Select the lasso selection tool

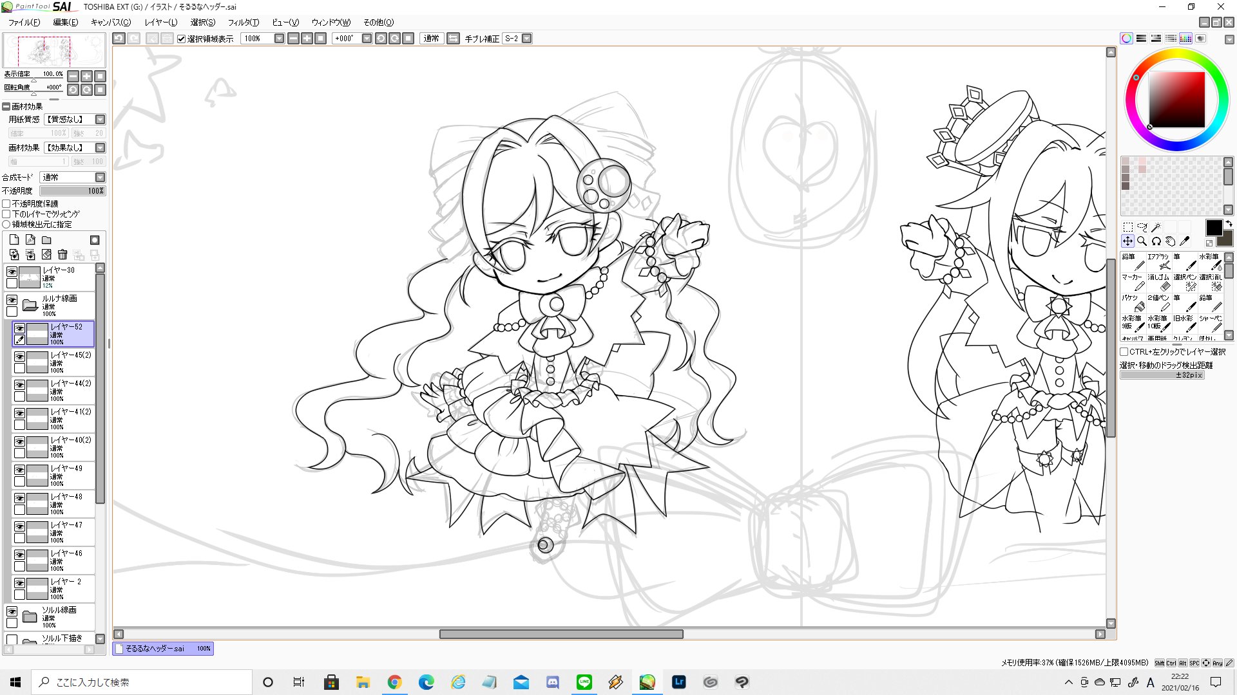(x=1142, y=227)
